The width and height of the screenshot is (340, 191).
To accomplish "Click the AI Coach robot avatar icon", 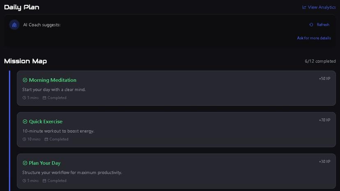I will click(x=14, y=25).
